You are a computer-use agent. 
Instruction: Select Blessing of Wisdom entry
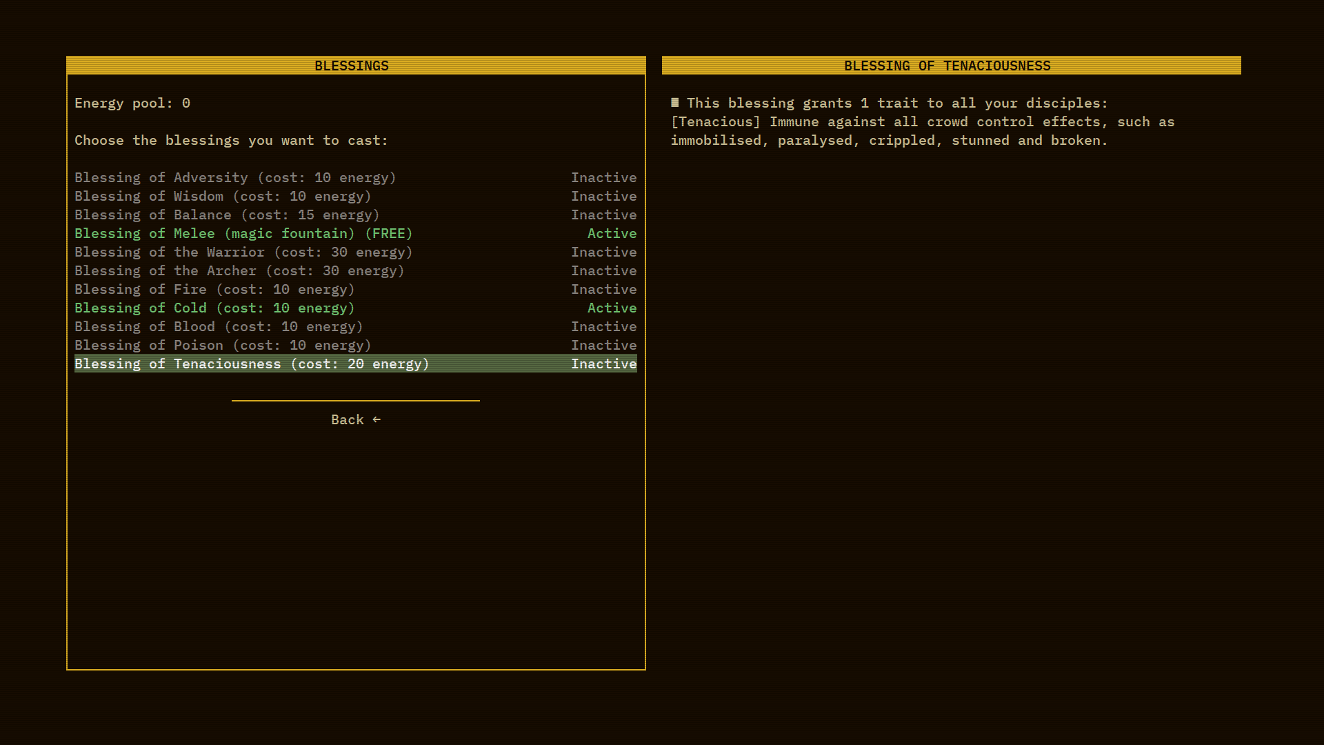223,197
